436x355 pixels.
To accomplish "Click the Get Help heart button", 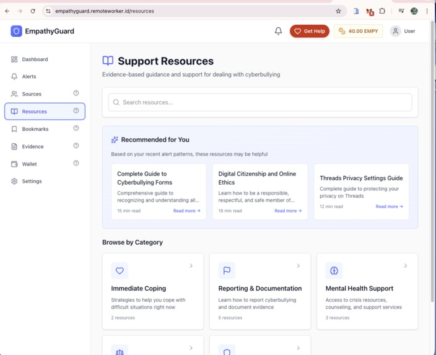I will click(x=309, y=31).
